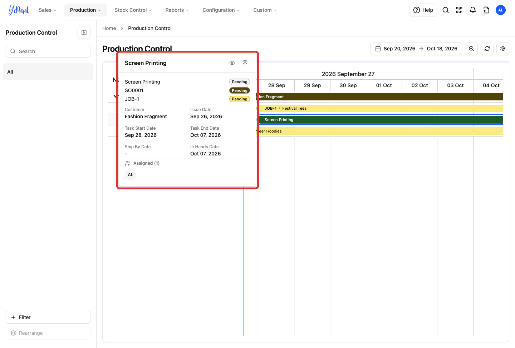
Task: Click the YoPrint logo
Action: click(x=19, y=10)
